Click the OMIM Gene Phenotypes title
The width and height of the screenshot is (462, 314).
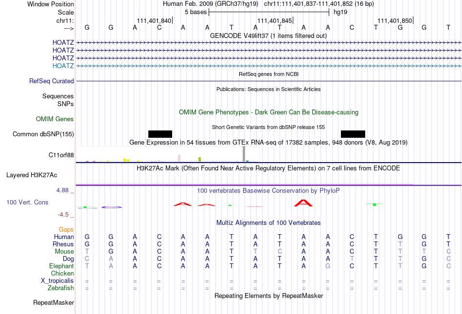[268, 112]
